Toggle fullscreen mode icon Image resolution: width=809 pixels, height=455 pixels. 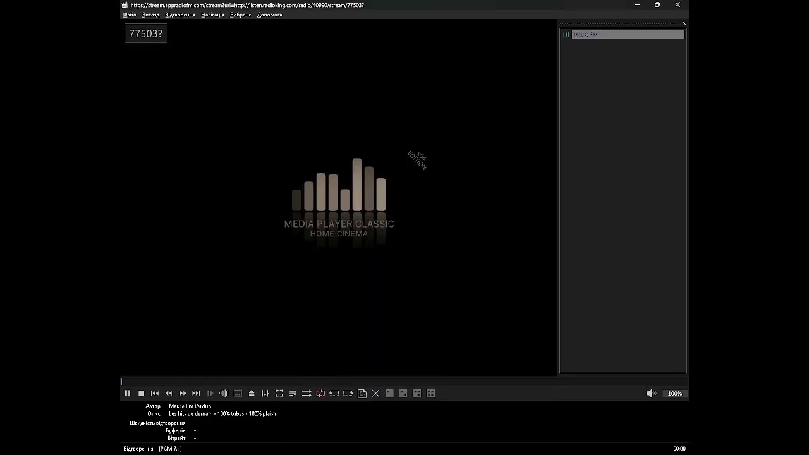pyautogui.click(x=279, y=393)
